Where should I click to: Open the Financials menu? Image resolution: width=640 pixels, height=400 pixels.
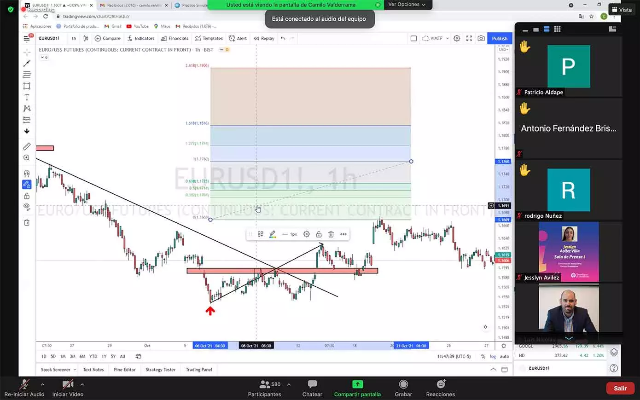click(175, 38)
